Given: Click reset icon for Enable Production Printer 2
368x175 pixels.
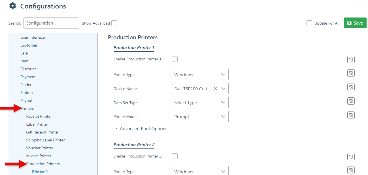Looking at the screenshot, I should click(351, 157).
